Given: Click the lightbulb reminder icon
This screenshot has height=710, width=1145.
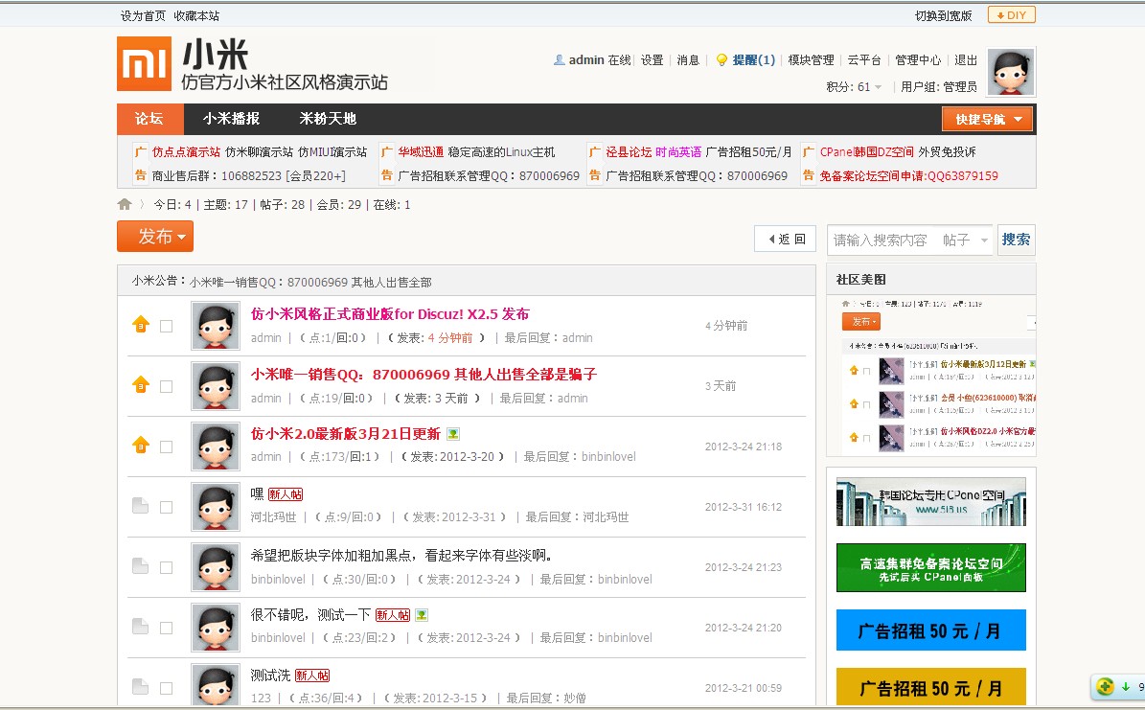Looking at the screenshot, I should point(721,60).
